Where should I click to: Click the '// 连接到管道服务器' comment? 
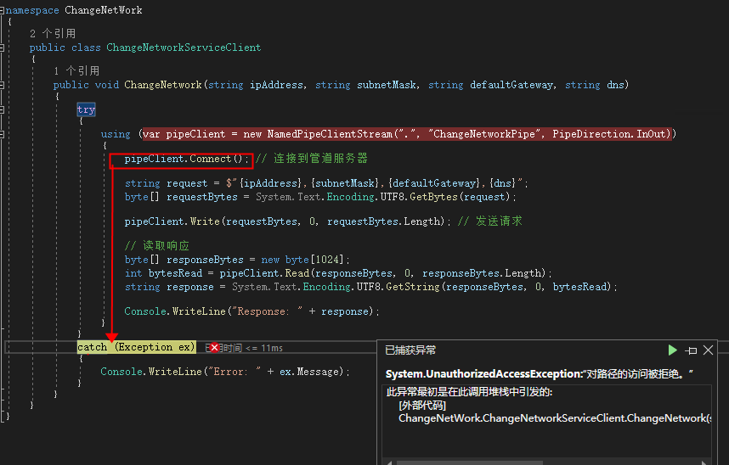[x=312, y=159]
